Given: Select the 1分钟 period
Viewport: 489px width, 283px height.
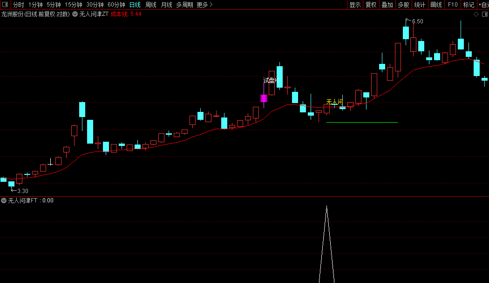Looking at the screenshot, I should tap(35, 5).
